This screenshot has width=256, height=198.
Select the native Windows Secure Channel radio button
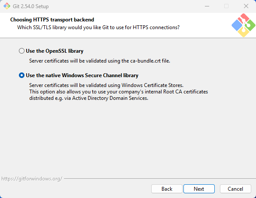(21, 75)
